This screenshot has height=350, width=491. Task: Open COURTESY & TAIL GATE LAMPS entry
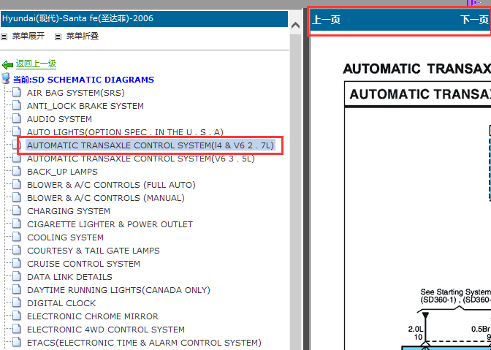click(94, 251)
